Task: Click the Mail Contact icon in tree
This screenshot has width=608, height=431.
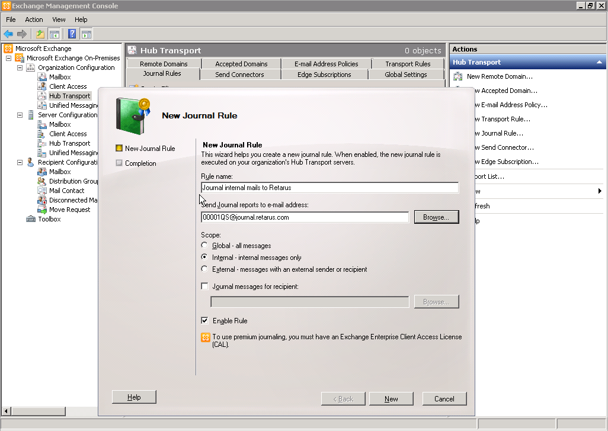Action: coord(42,191)
